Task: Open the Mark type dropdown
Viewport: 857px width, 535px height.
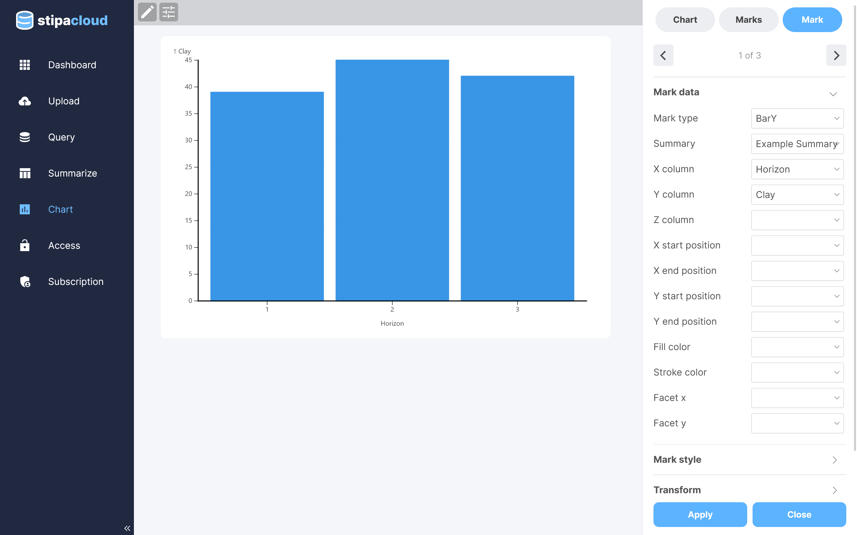Action: tap(797, 118)
